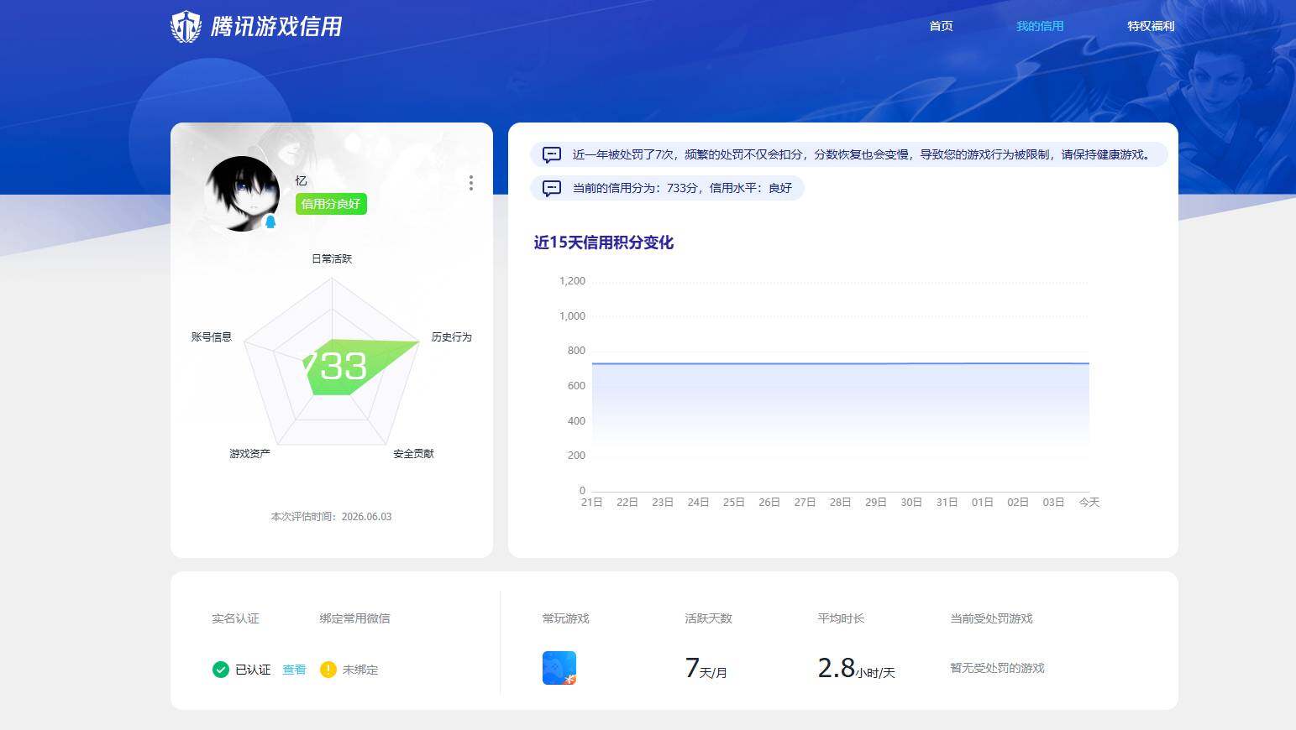Click the 绑定常用微信 label
Screen dimensions: 1296x730
[354, 618]
